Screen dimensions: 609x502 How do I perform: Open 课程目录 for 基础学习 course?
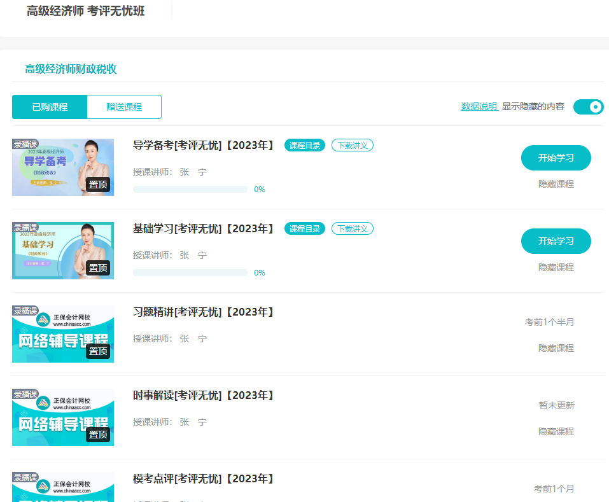click(x=305, y=228)
